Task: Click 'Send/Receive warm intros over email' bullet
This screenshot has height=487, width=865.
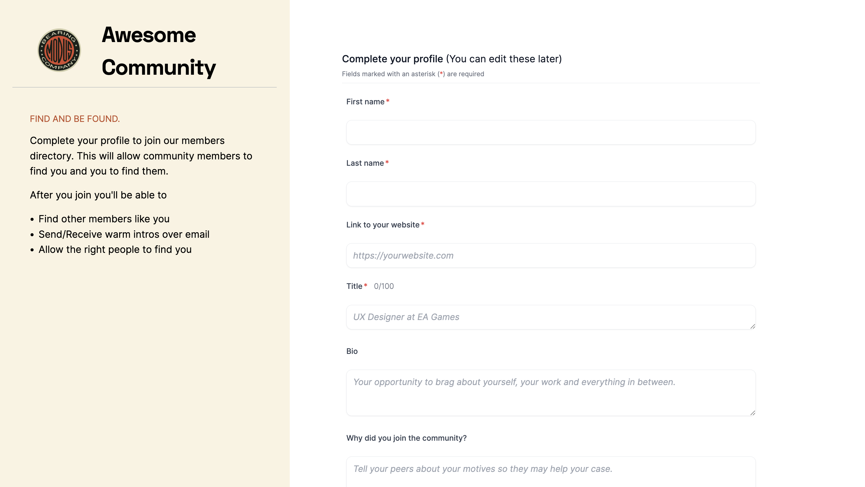Action: [x=124, y=234]
